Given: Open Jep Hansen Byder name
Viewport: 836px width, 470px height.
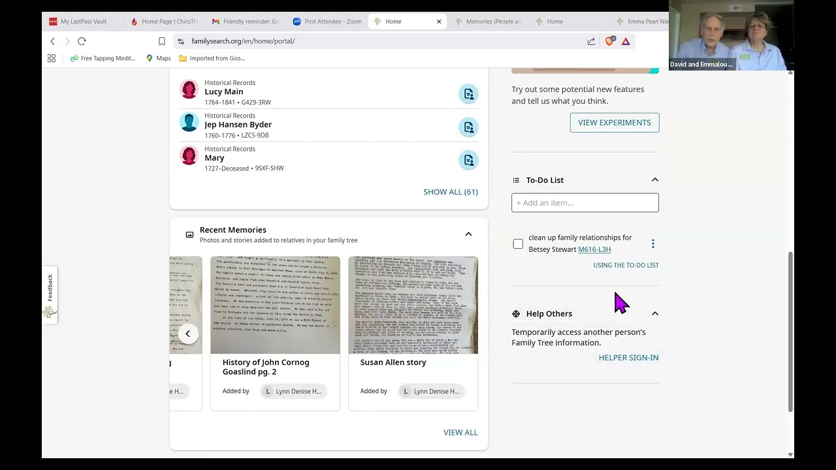Looking at the screenshot, I should pos(238,125).
